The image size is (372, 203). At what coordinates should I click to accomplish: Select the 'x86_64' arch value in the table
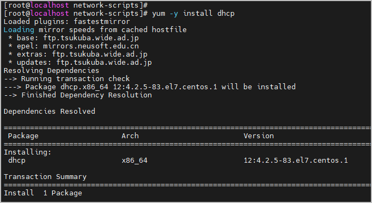[135, 161]
